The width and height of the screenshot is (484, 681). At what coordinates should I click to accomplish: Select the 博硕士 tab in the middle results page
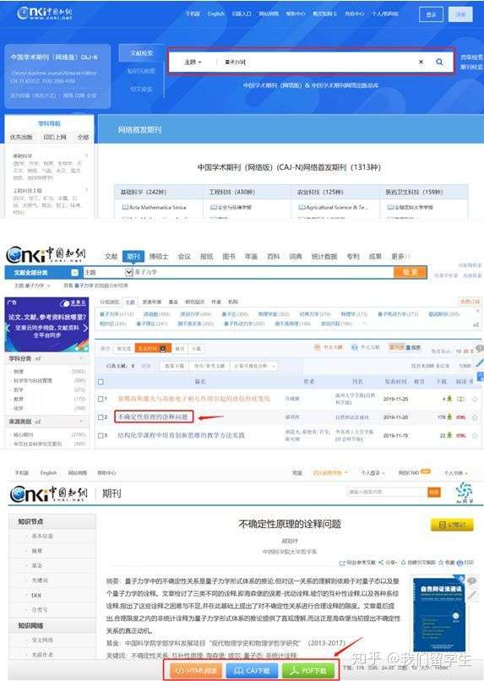(x=159, y=256)
